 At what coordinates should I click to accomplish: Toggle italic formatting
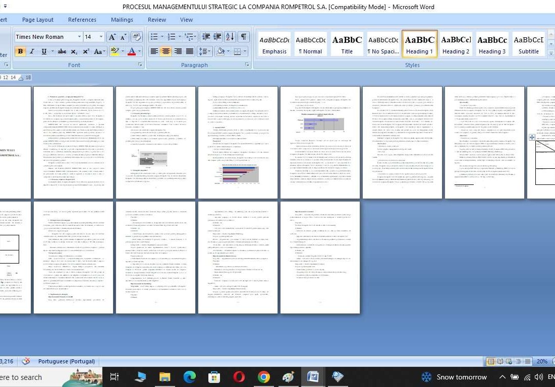pyautogui.click(x=32, y=51)
